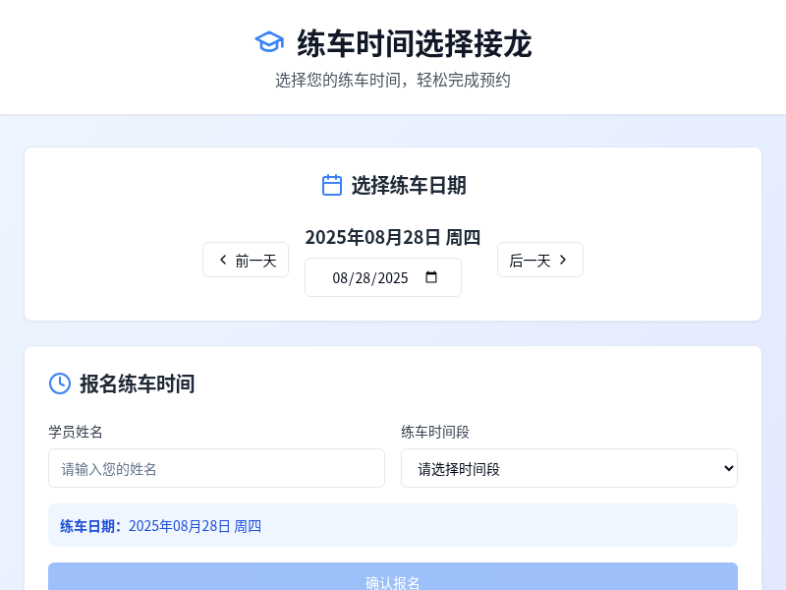786x590 pixels.
Task: Open the date picker calendar icon
Action: tap(431, 277)
